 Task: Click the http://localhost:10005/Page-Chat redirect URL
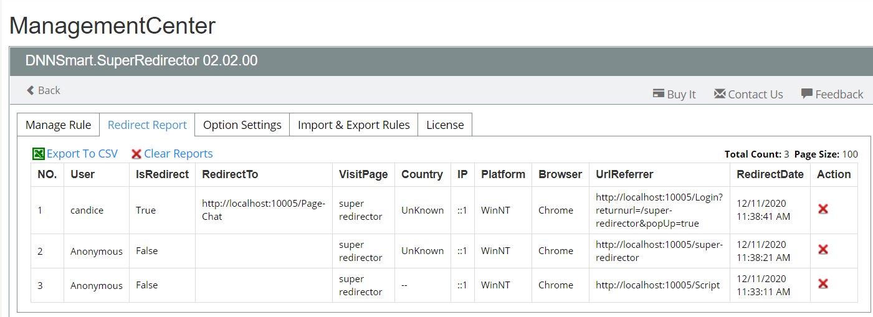coord(264,210)
